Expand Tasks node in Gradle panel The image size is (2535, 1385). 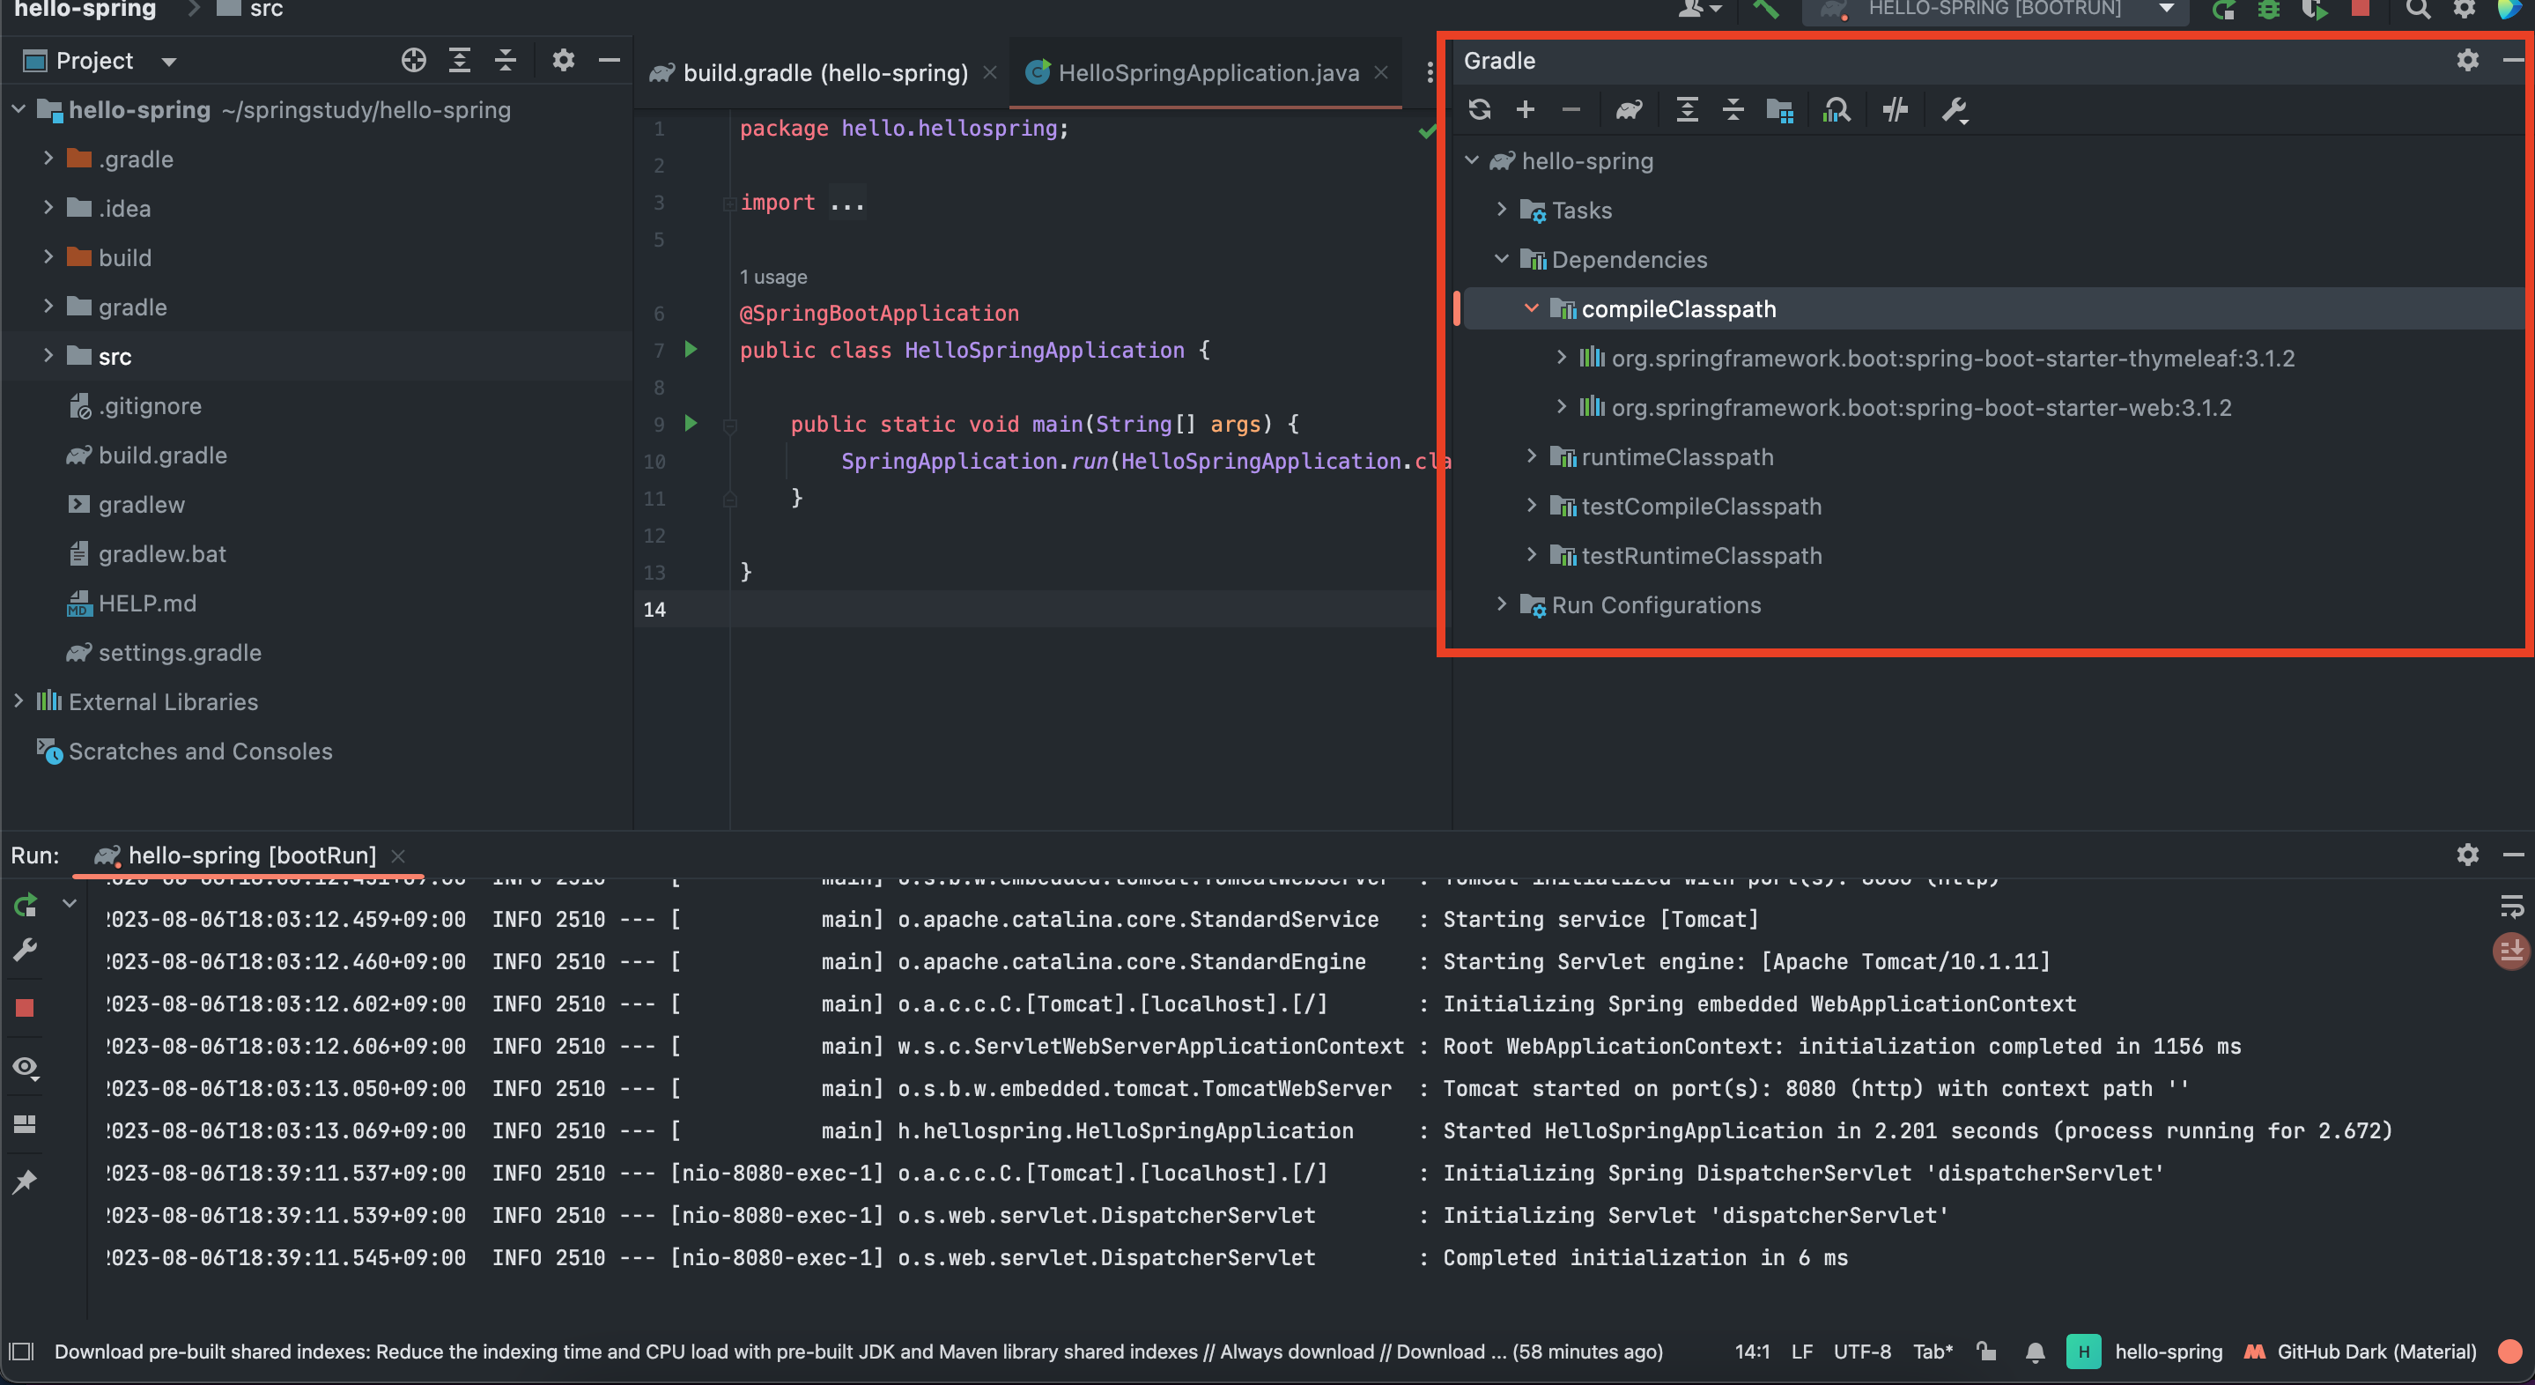pyautogui.click(x=1501, y=209)
